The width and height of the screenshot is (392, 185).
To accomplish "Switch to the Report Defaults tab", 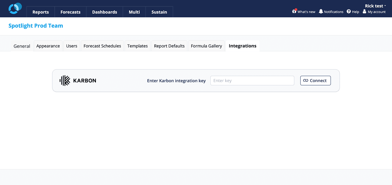I will click(x=169, y=46).
